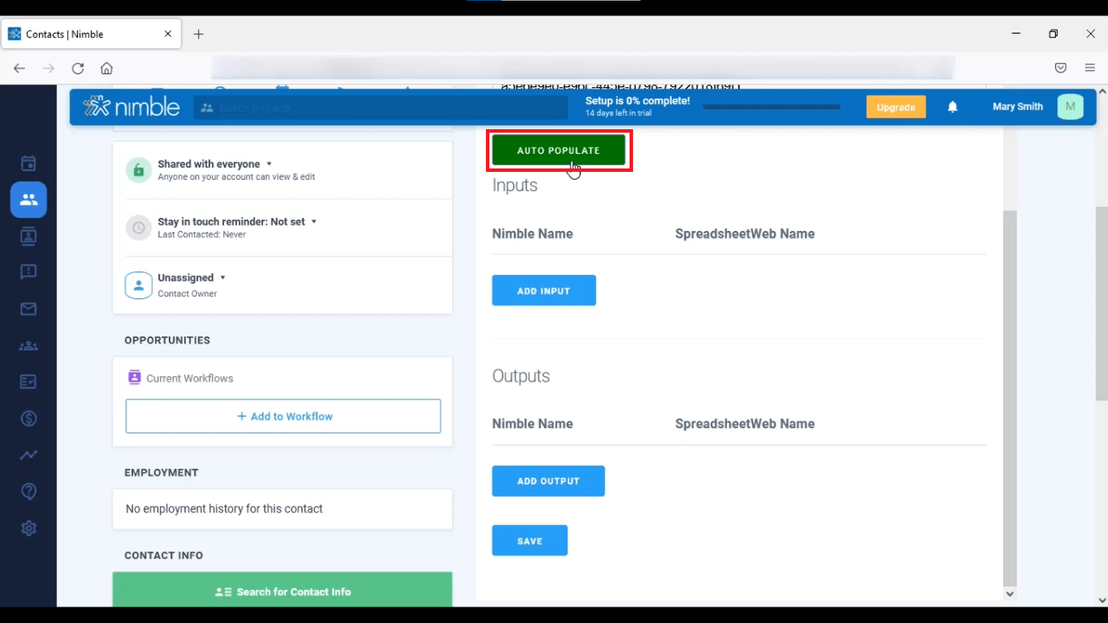Expand the Unassigned contact owner dropdown
The image size is (1108, 623).
click(x=223, y=277)
